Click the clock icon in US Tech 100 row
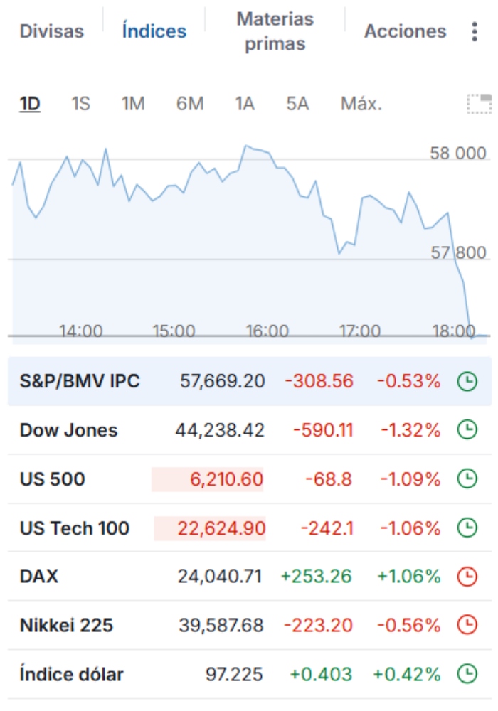498x711 pixels. coord(467,528)
